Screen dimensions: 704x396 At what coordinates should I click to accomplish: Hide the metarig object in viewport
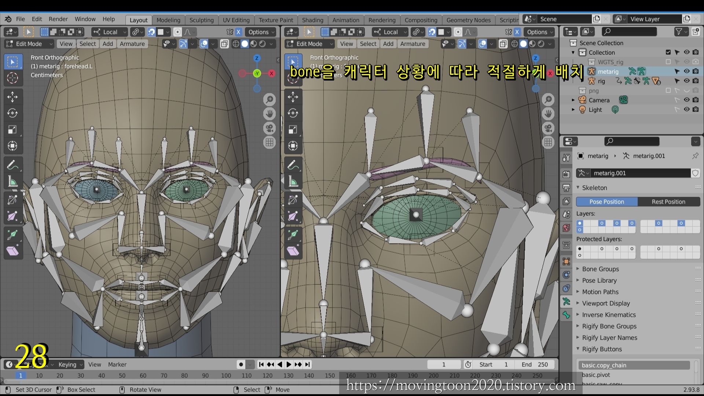[x=686, y=71]
